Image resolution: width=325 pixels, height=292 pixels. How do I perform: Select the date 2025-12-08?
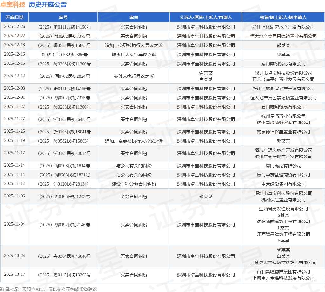(x=15, y=88)
